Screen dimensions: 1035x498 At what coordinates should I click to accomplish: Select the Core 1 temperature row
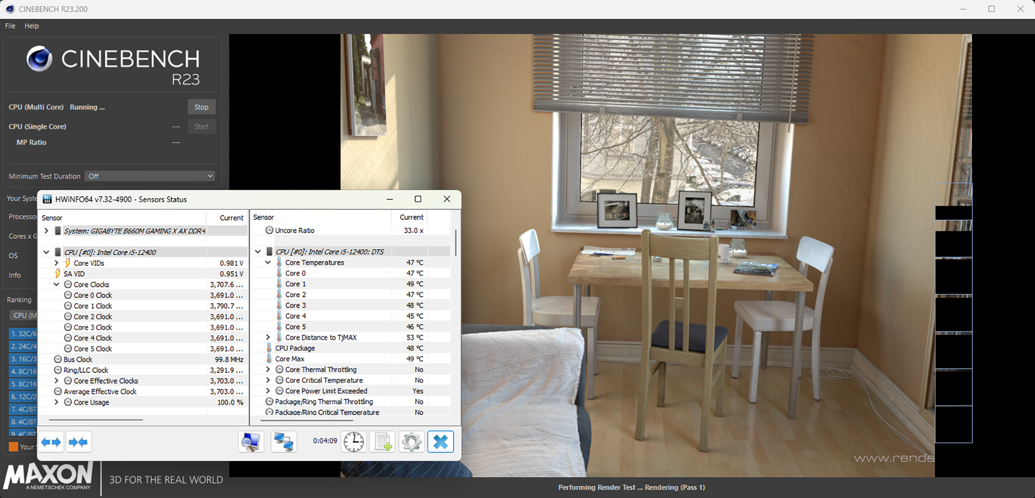click(350, 284)
